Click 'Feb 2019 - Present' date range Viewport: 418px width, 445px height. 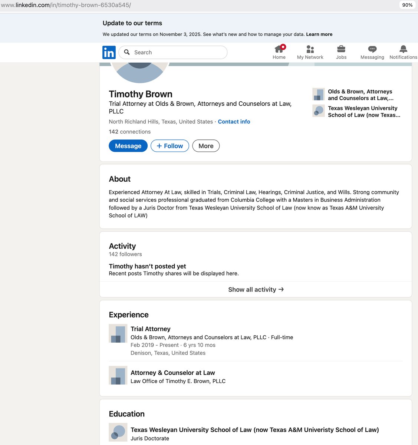pyautogui.click(x=155, y=345)
